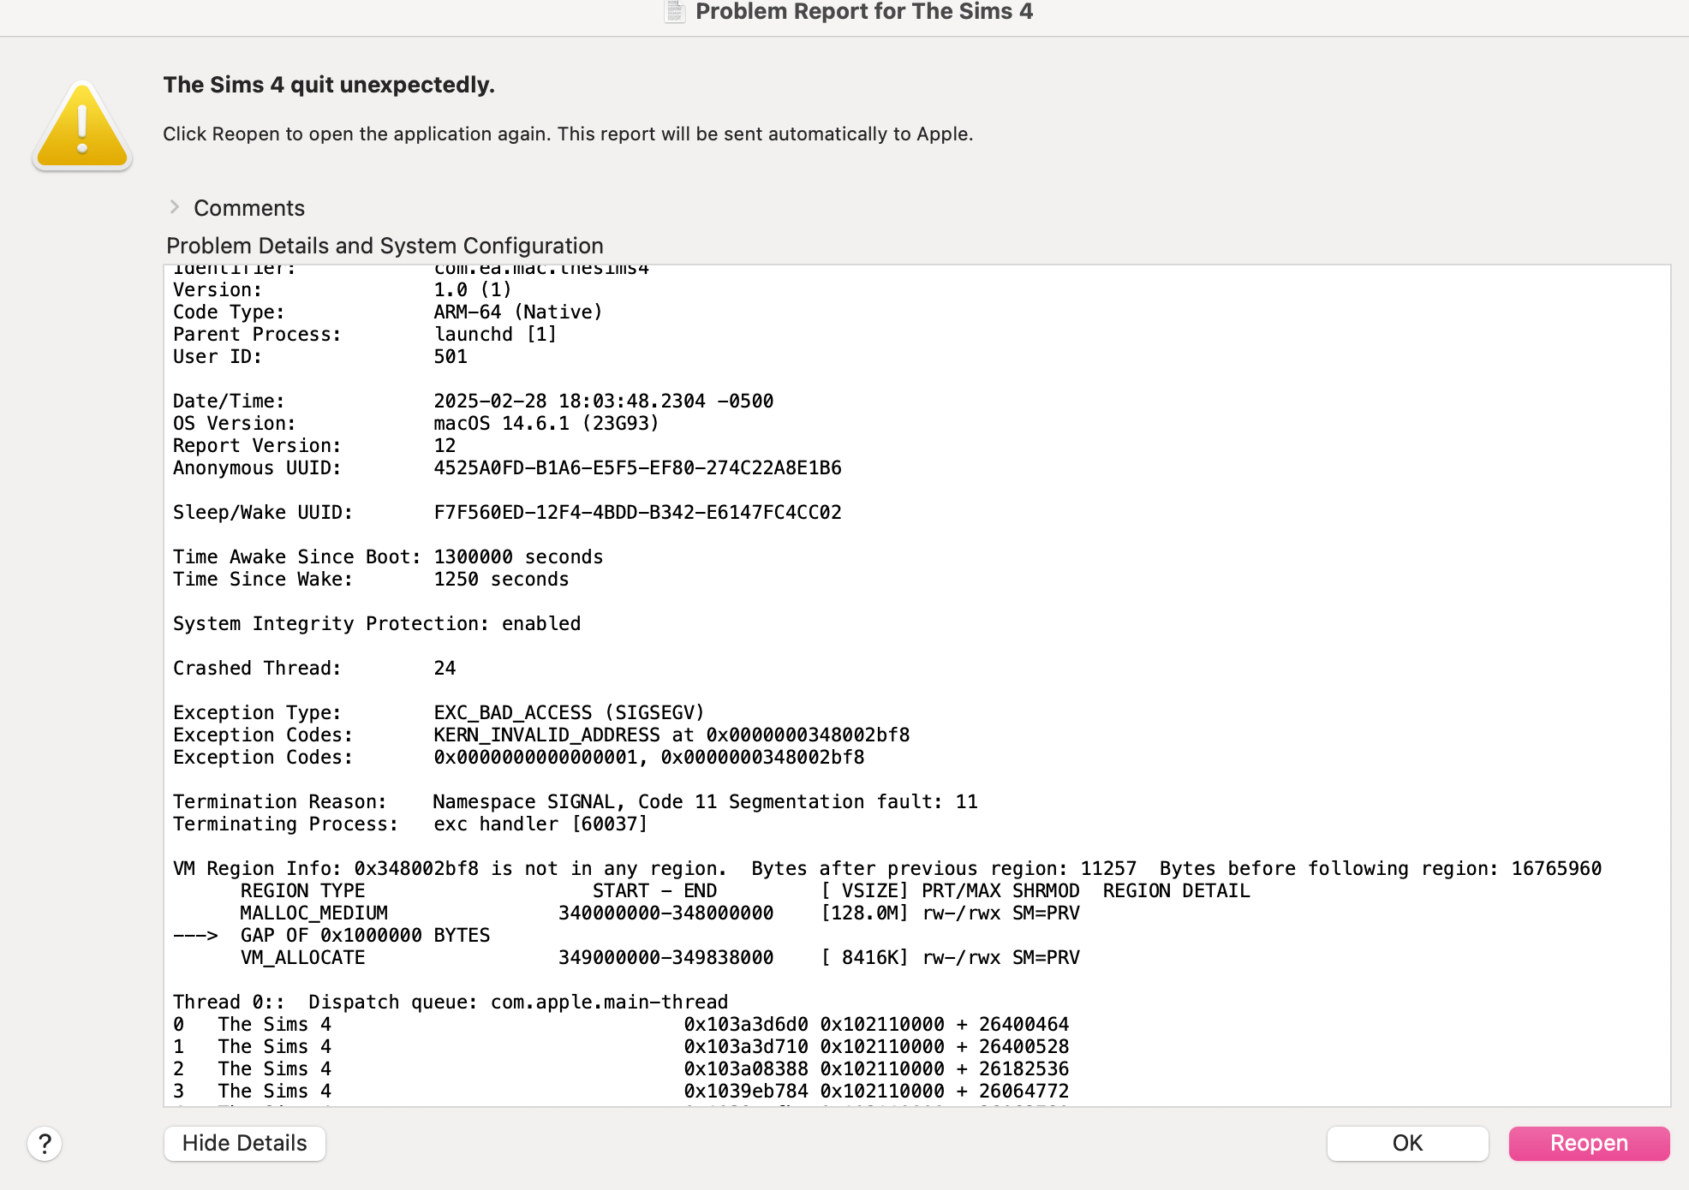Screen dimensions: 1689x1190
Task: Click the document icon in title bar
Action: coord(675,12)
